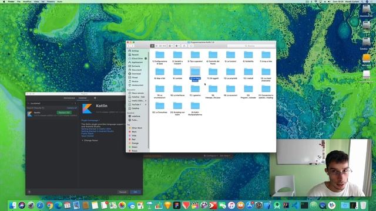Switch to Marketplace tab in Plugins dialog

tap(69, 98)
